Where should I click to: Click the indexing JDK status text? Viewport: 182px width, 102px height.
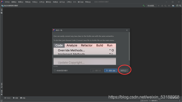click(x=149, y=101)
